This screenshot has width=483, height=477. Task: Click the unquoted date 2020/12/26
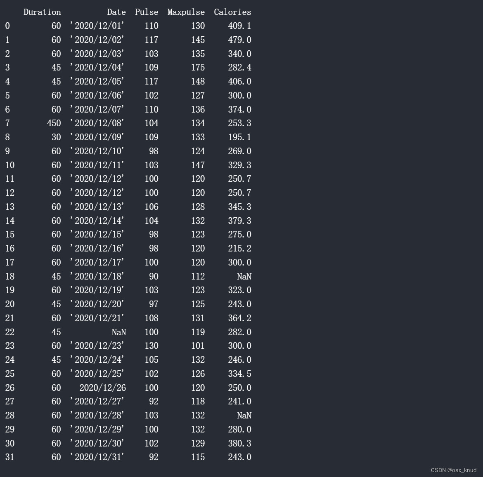102,388
